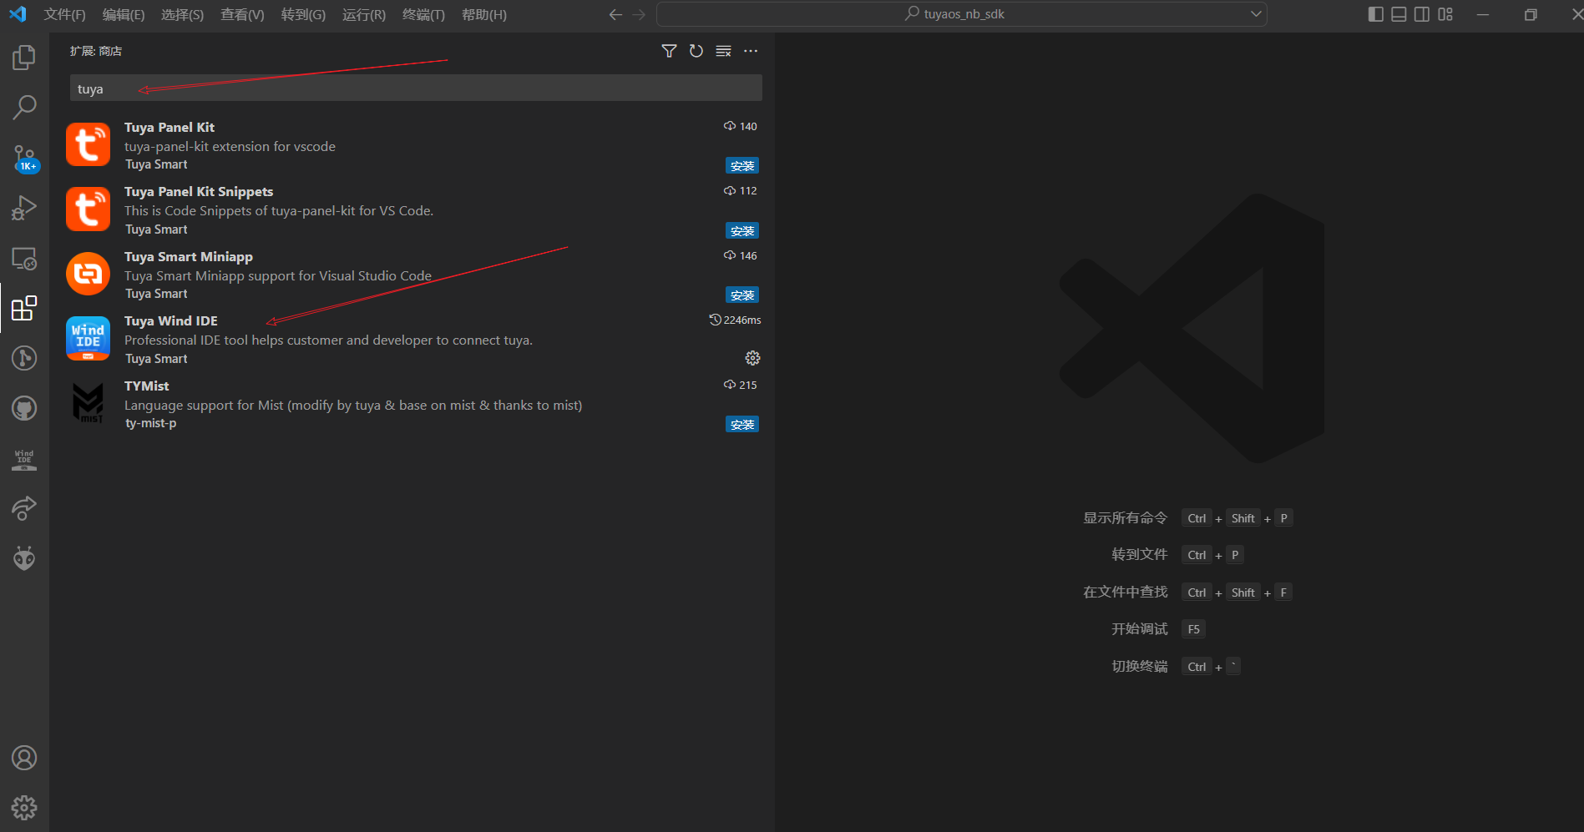Click the 215 download count
1584x832 pixels.
[x=741, y=386]
